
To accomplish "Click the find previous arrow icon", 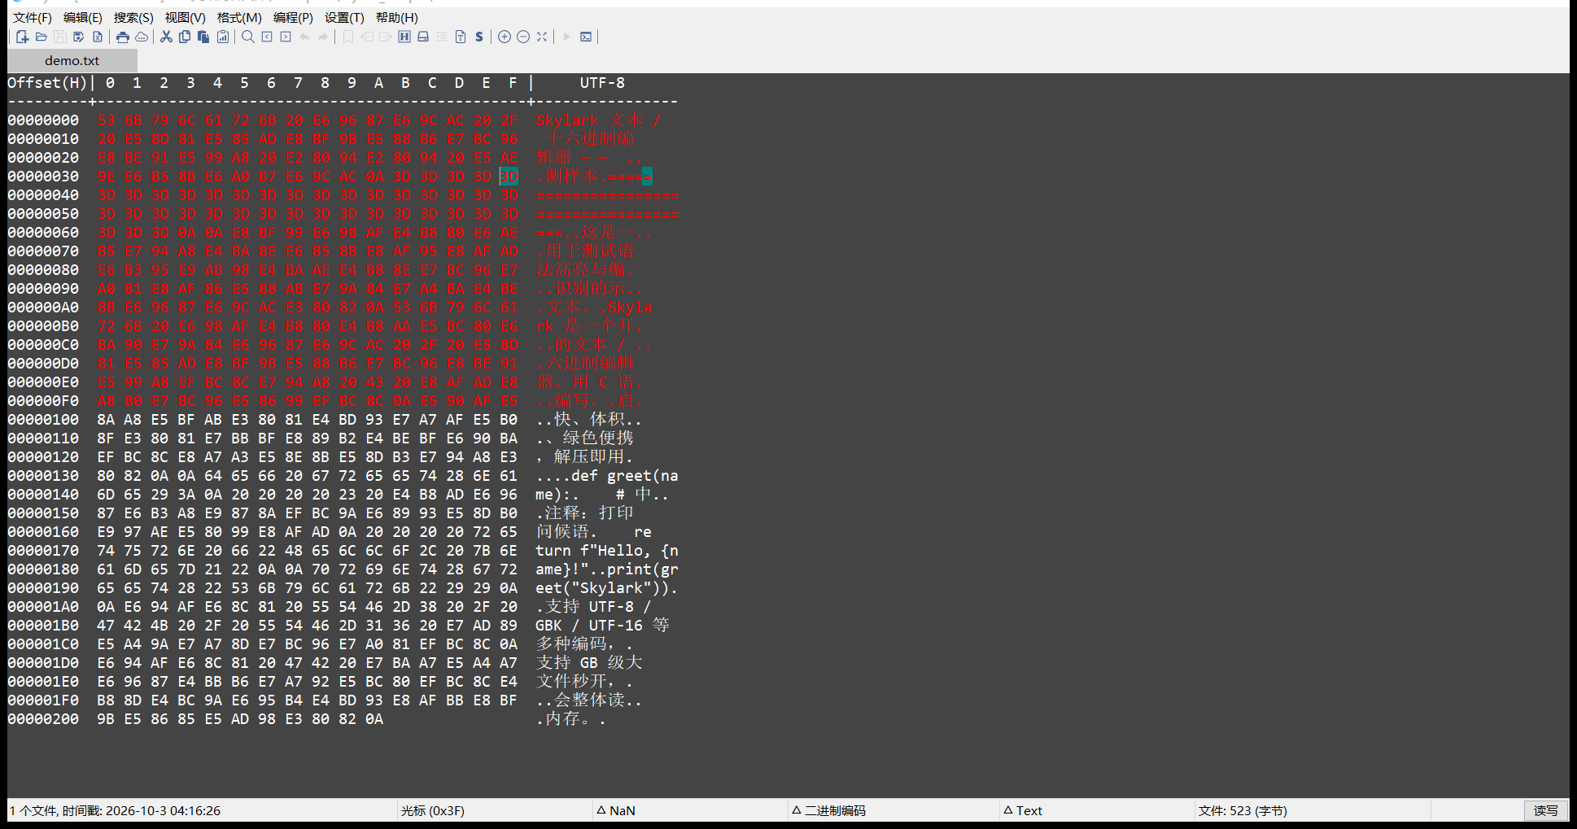I will pos(267,37).
